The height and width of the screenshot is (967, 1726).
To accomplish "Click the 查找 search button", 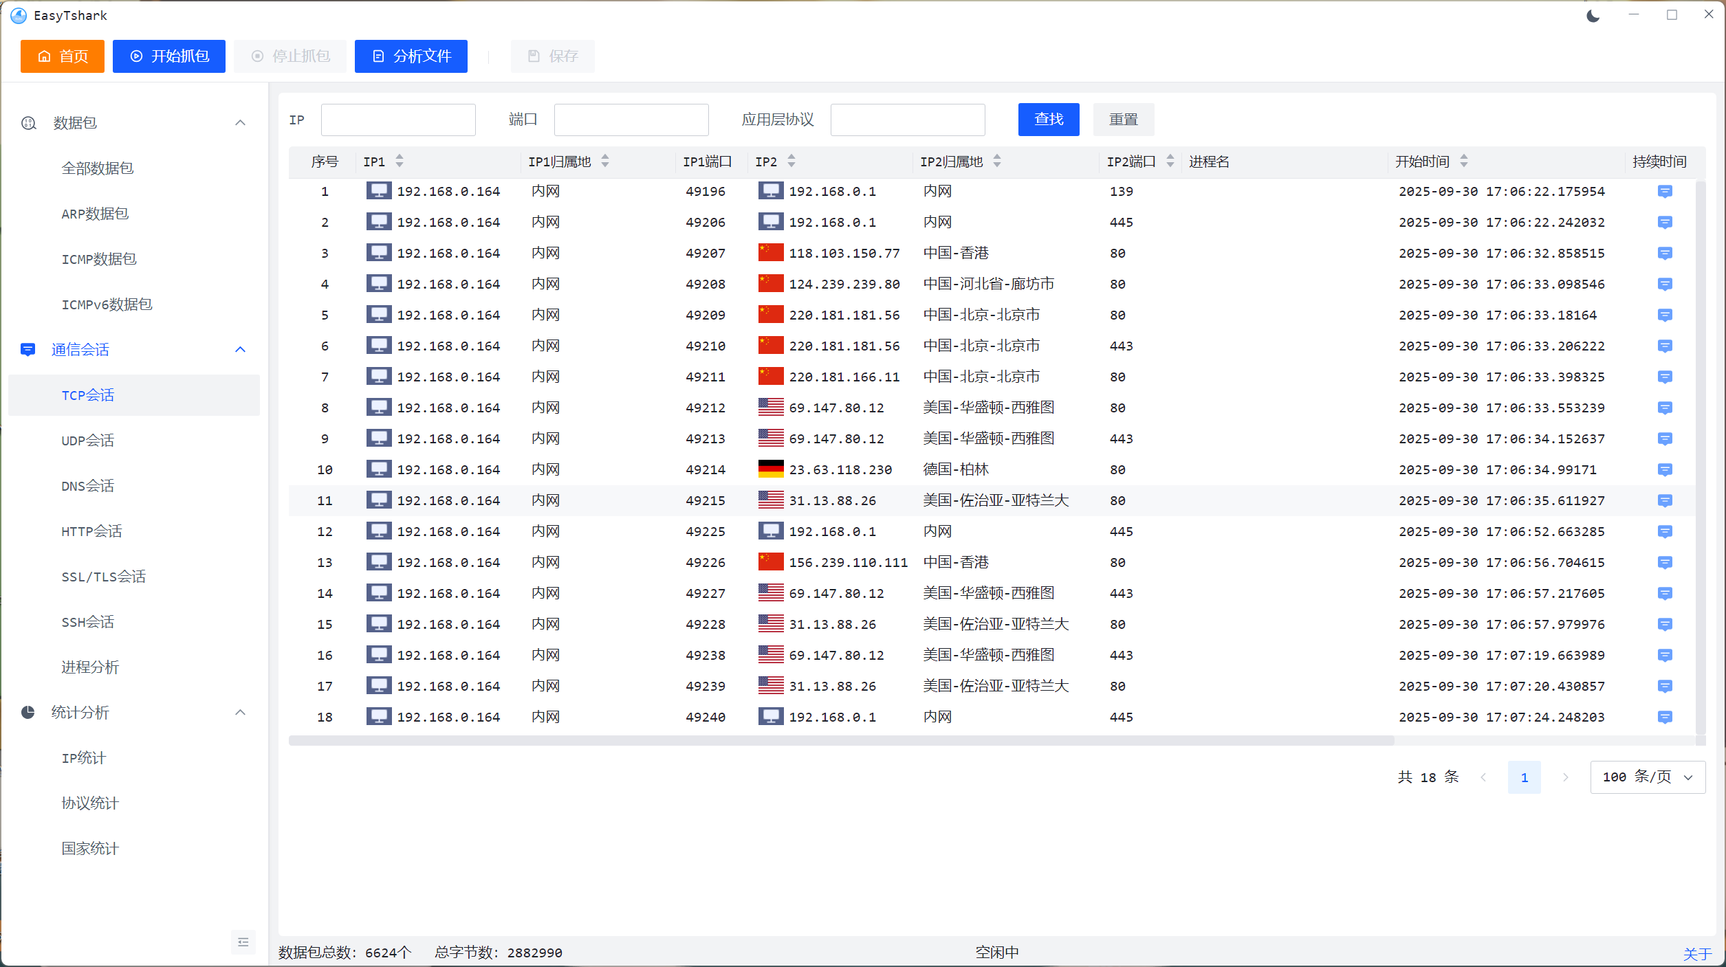I will coord(1048,120).
